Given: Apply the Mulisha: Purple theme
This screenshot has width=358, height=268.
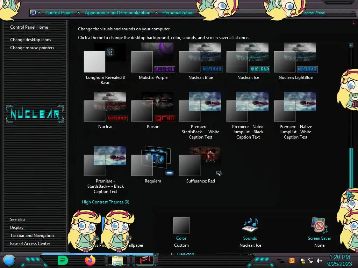Looking at the screenshot, I should click(x=153, y=61).
